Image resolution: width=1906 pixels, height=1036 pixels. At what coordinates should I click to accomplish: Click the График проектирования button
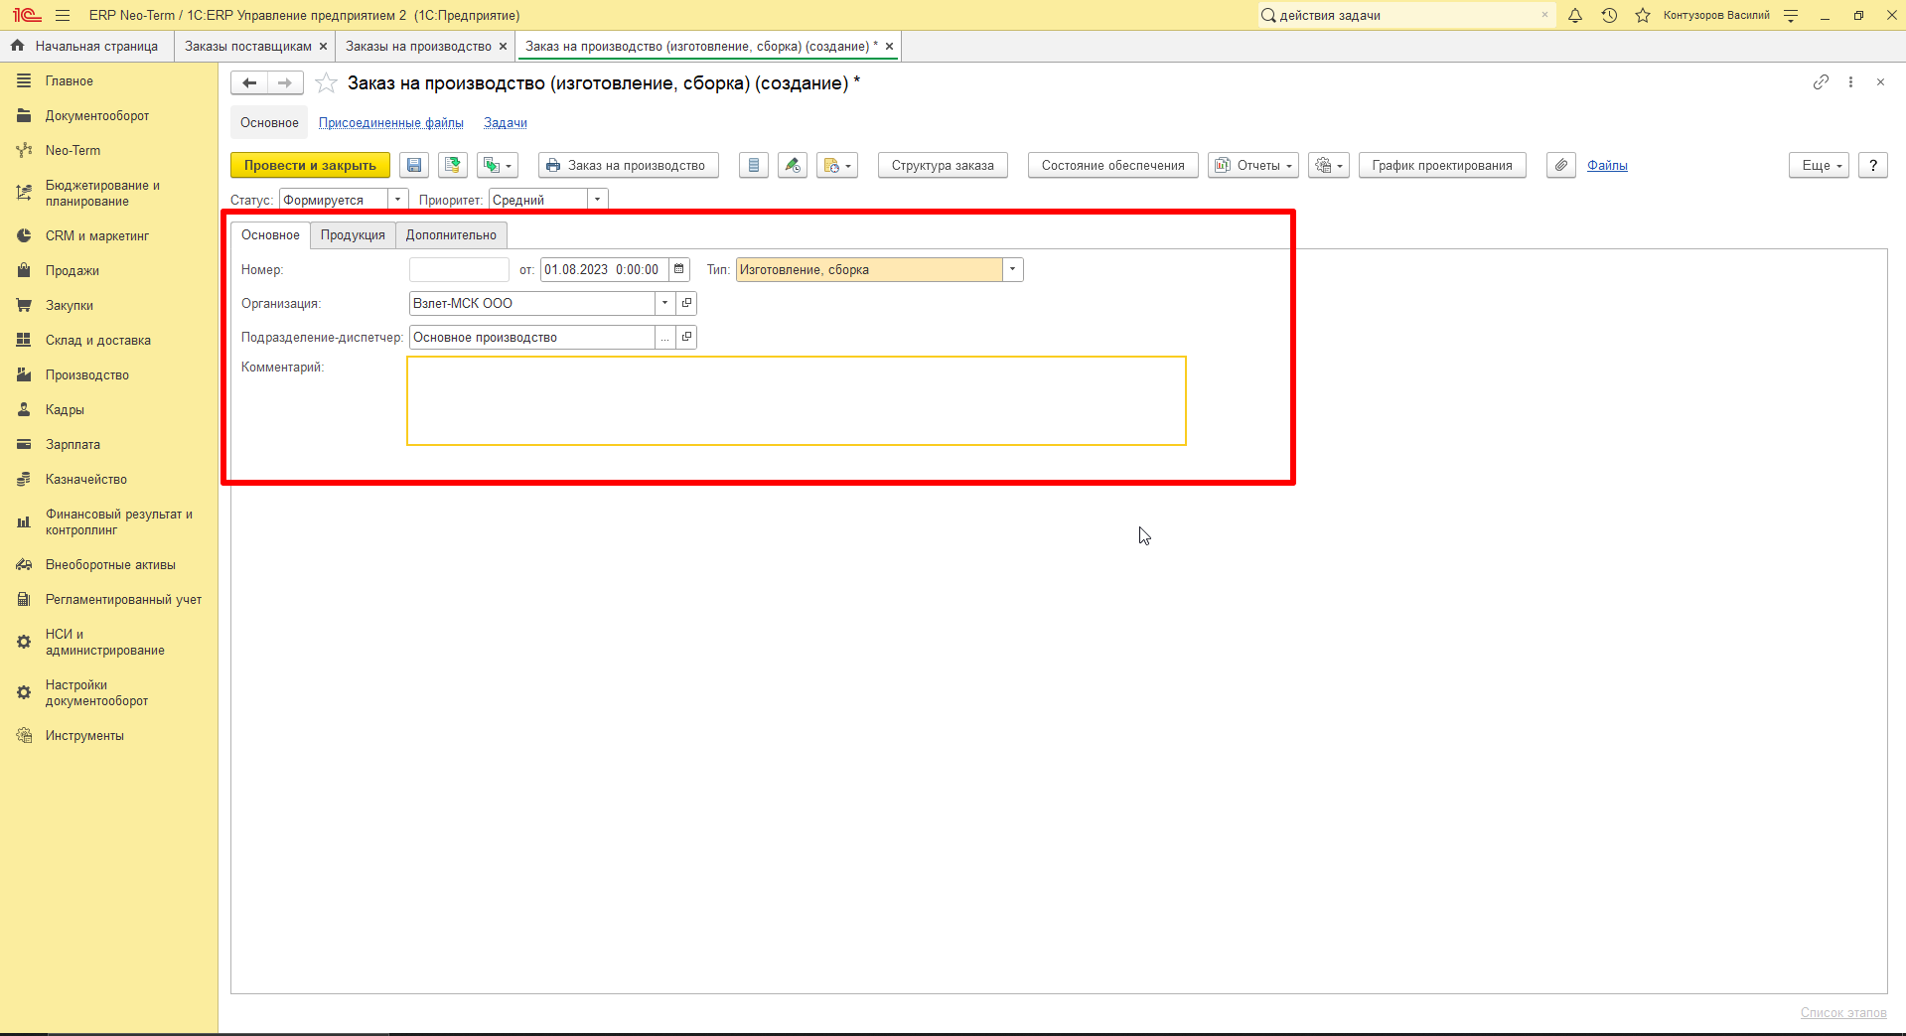(1442, 166)
